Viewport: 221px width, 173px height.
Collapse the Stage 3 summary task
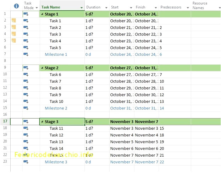tap(42, 122)
